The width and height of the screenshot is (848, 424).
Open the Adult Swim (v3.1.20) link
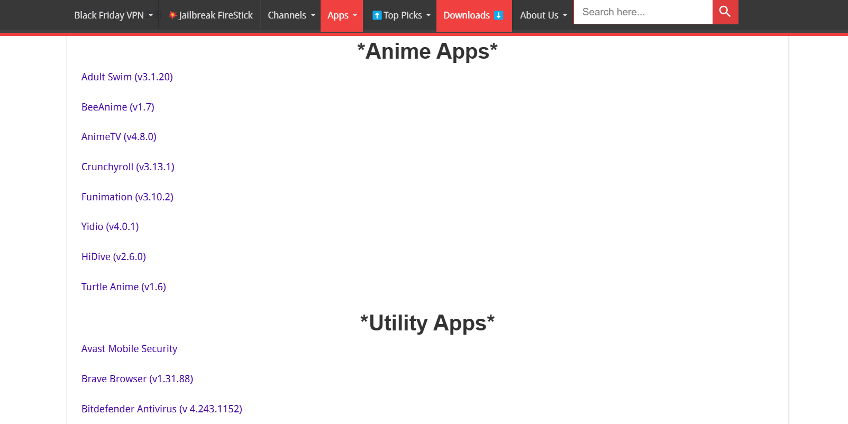pyautogui.click(x=127, y=77)
